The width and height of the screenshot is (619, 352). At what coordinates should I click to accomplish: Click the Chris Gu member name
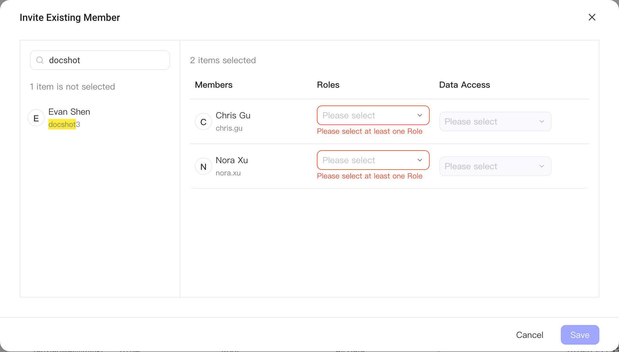click(233, 116)
